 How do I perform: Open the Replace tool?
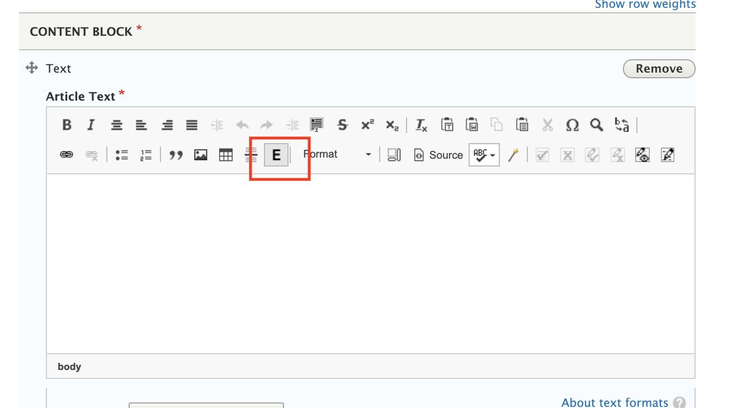tap(622, 125)
